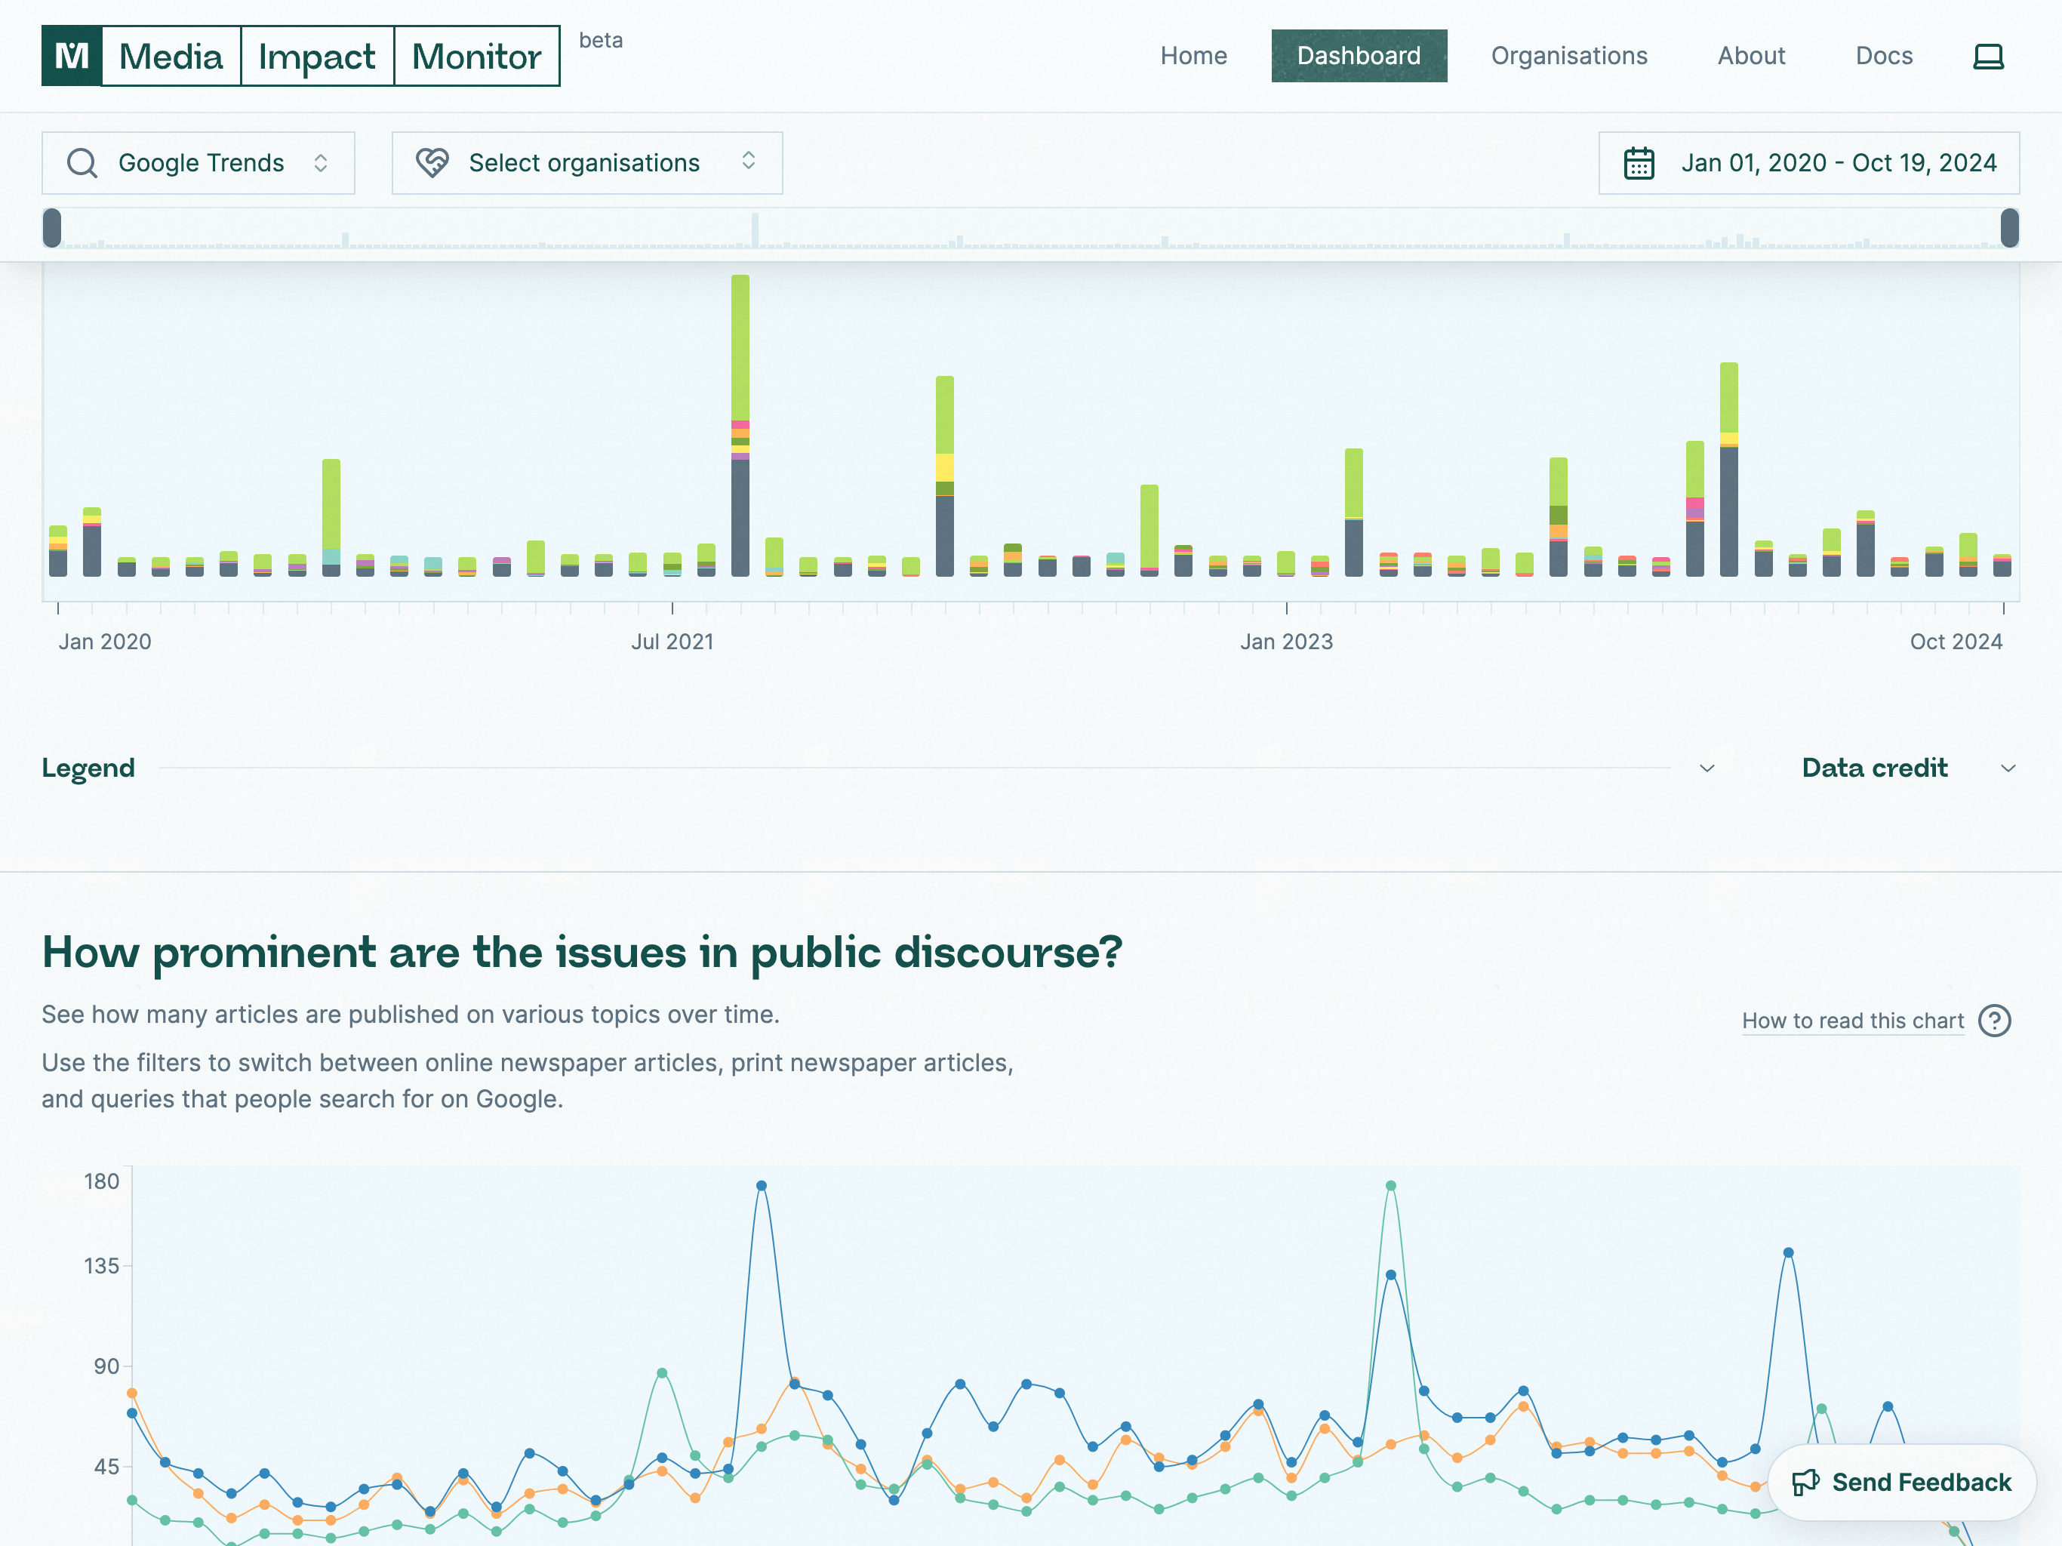Open the Google Trends source dropdown

click(x=199, y=163)
